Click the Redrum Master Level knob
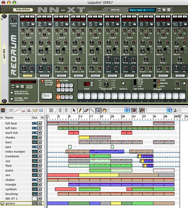 click(x=14, y=19)
